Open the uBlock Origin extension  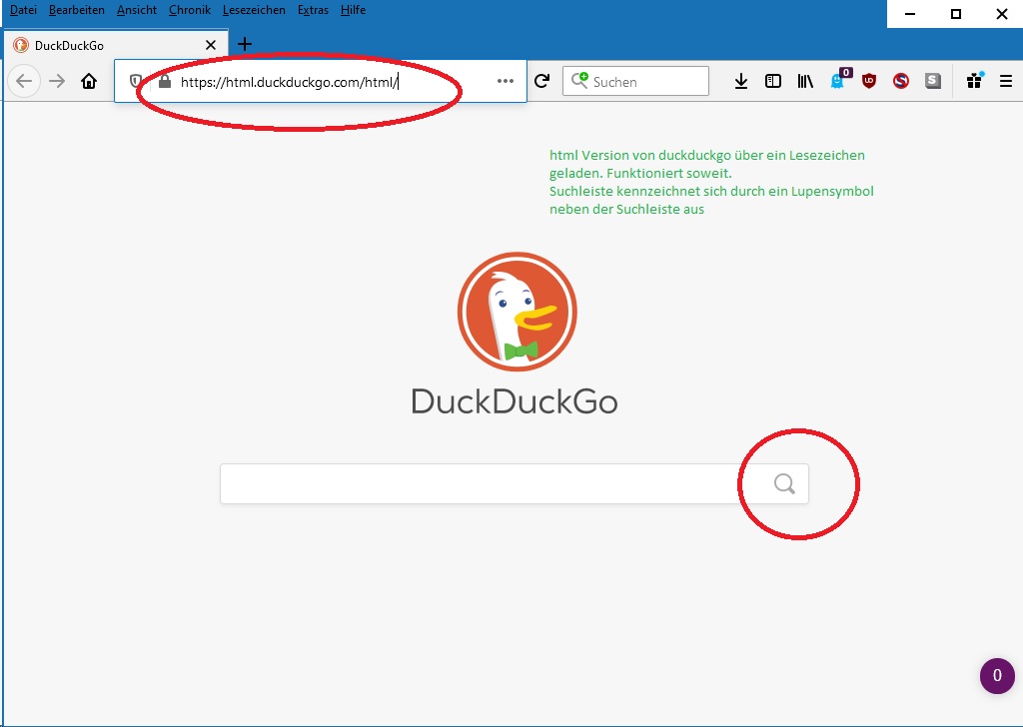tap(869, 81)
